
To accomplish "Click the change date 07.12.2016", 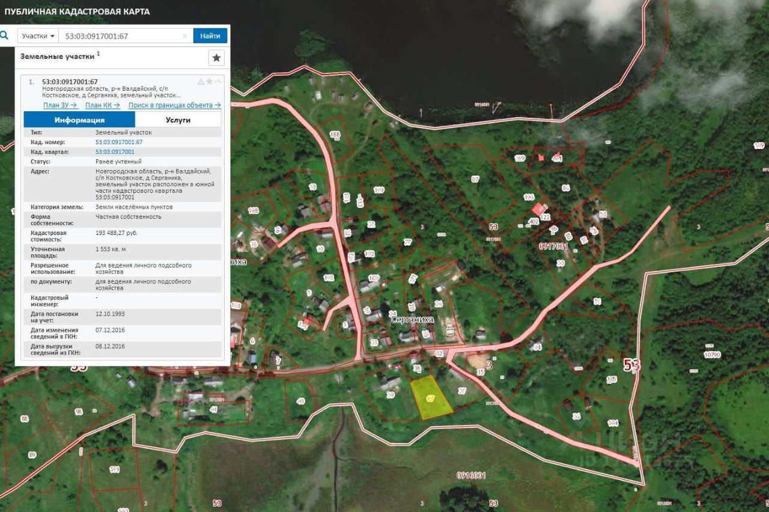I will click(111, 330).
